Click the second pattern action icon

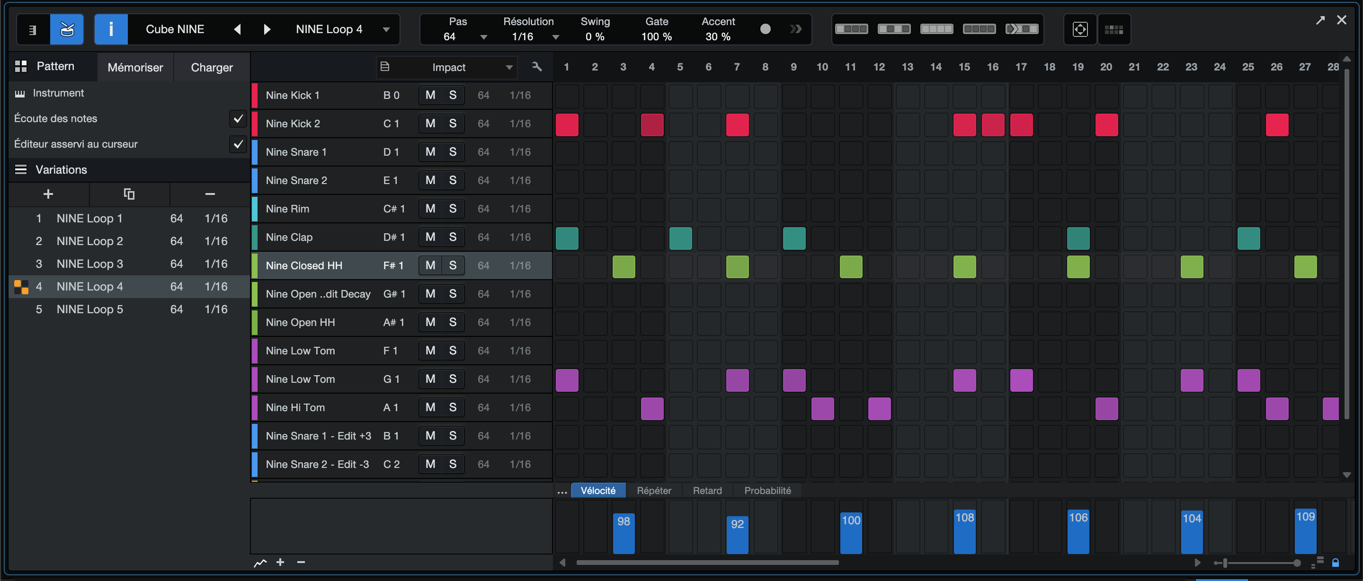pos(894,29)
